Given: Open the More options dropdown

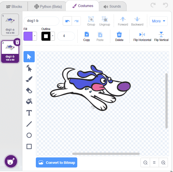Looking at the screenshot, I should [x=158, y=21].
